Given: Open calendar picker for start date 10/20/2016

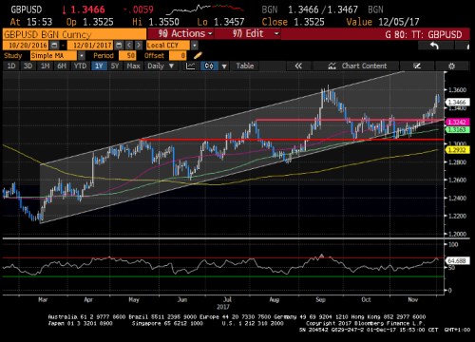Looking at the screenshot, I should [54, 46].
